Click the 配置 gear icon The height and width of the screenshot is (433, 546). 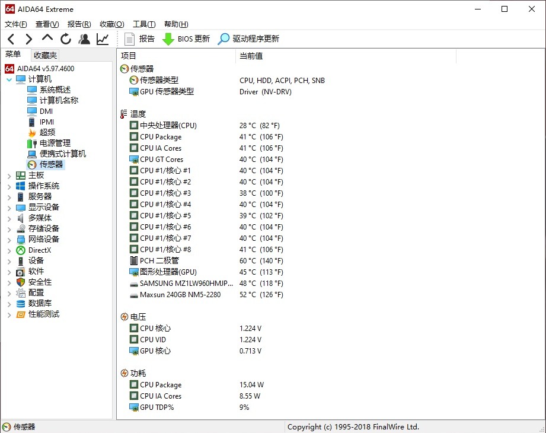pos(21,293)
